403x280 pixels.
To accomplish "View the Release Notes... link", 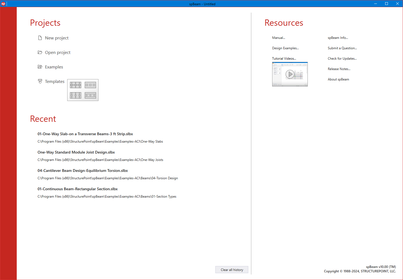I will pyautogui.click(x=339, y=69).
